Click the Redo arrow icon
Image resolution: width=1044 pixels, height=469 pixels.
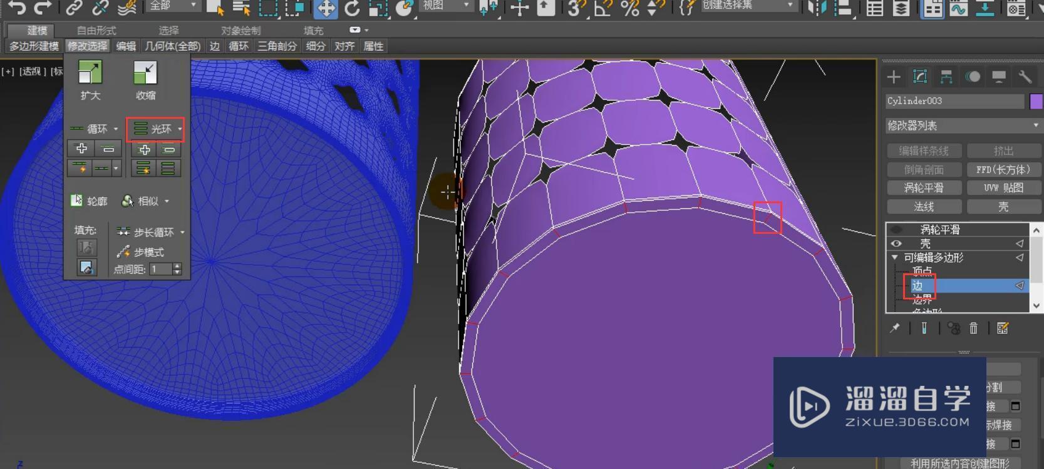(x=42, y=8)
